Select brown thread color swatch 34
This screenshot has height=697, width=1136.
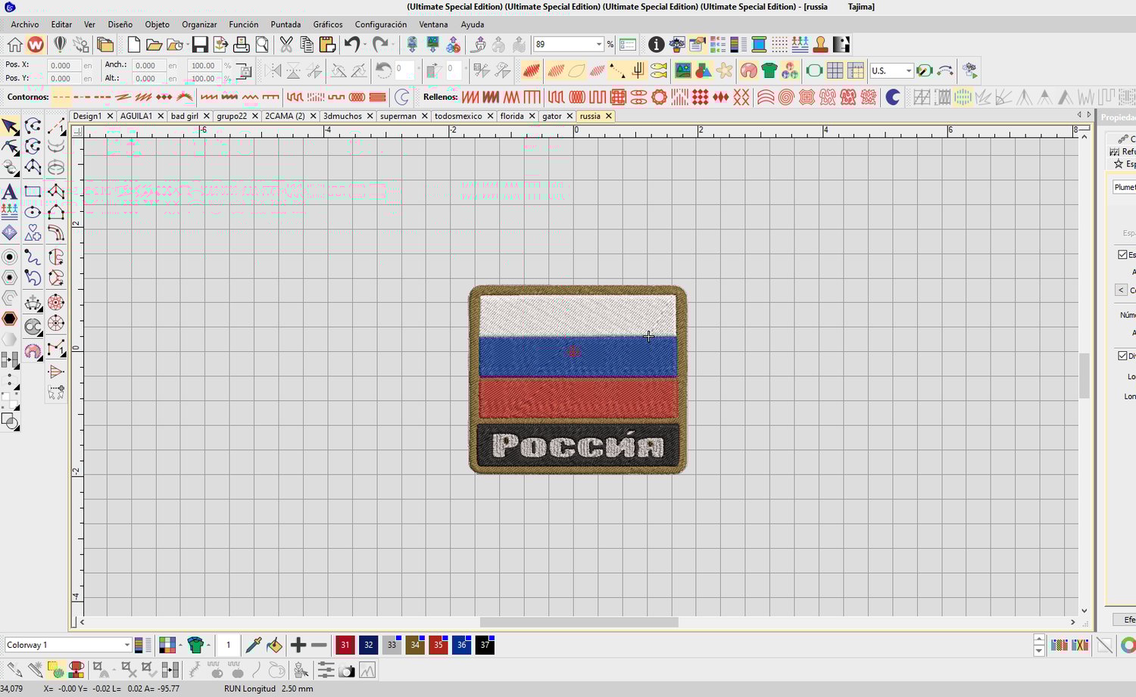pyautogui.click(x=415, y=645)
